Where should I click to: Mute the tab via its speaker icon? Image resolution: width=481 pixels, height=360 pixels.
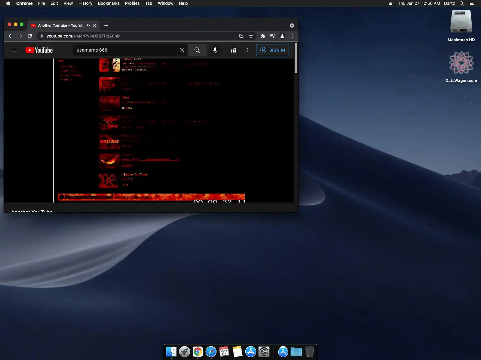pos(88,25)
